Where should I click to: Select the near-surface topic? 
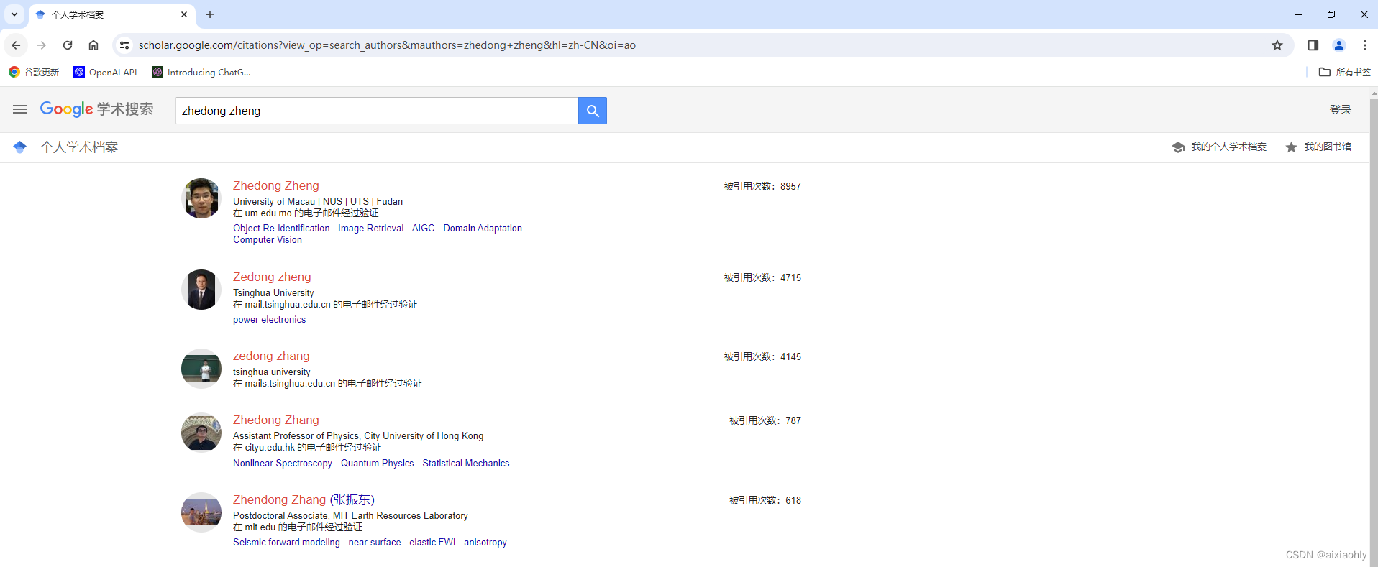pos(375,542)
